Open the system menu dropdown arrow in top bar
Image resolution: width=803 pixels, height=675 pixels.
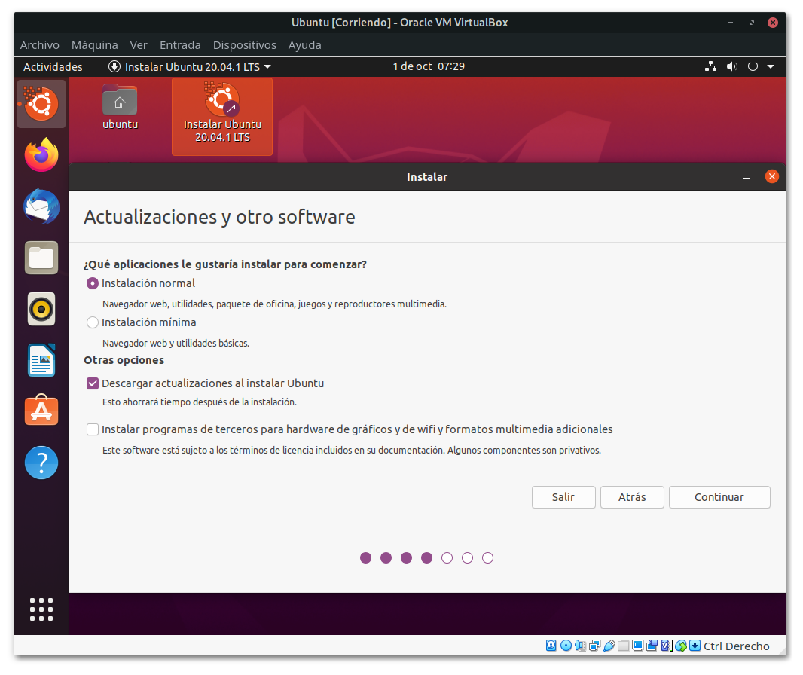tap(770, 66)
